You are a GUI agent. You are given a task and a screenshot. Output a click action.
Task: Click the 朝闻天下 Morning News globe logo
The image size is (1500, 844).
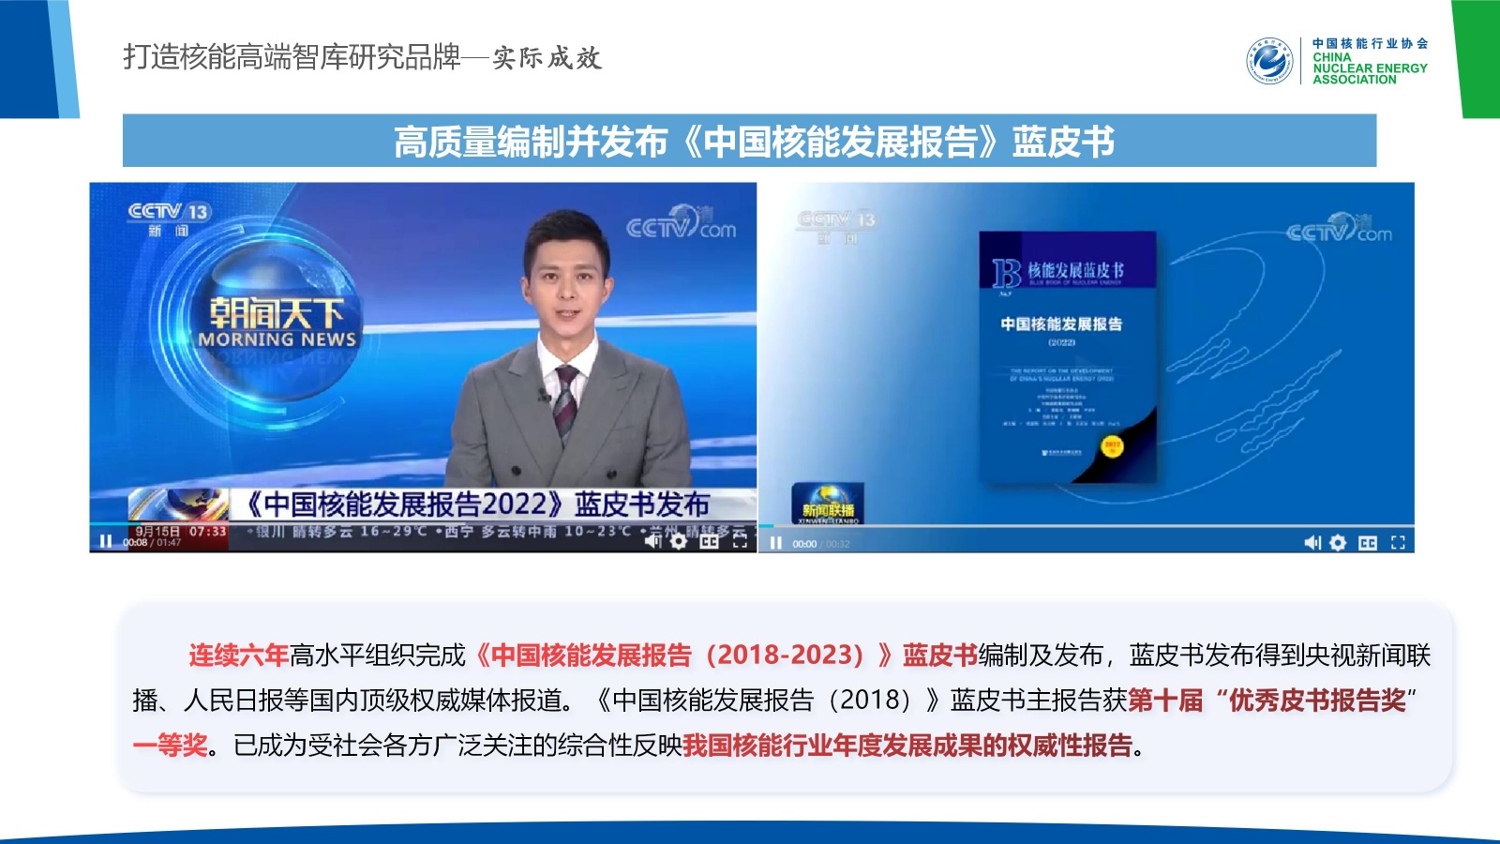point(276,324)
